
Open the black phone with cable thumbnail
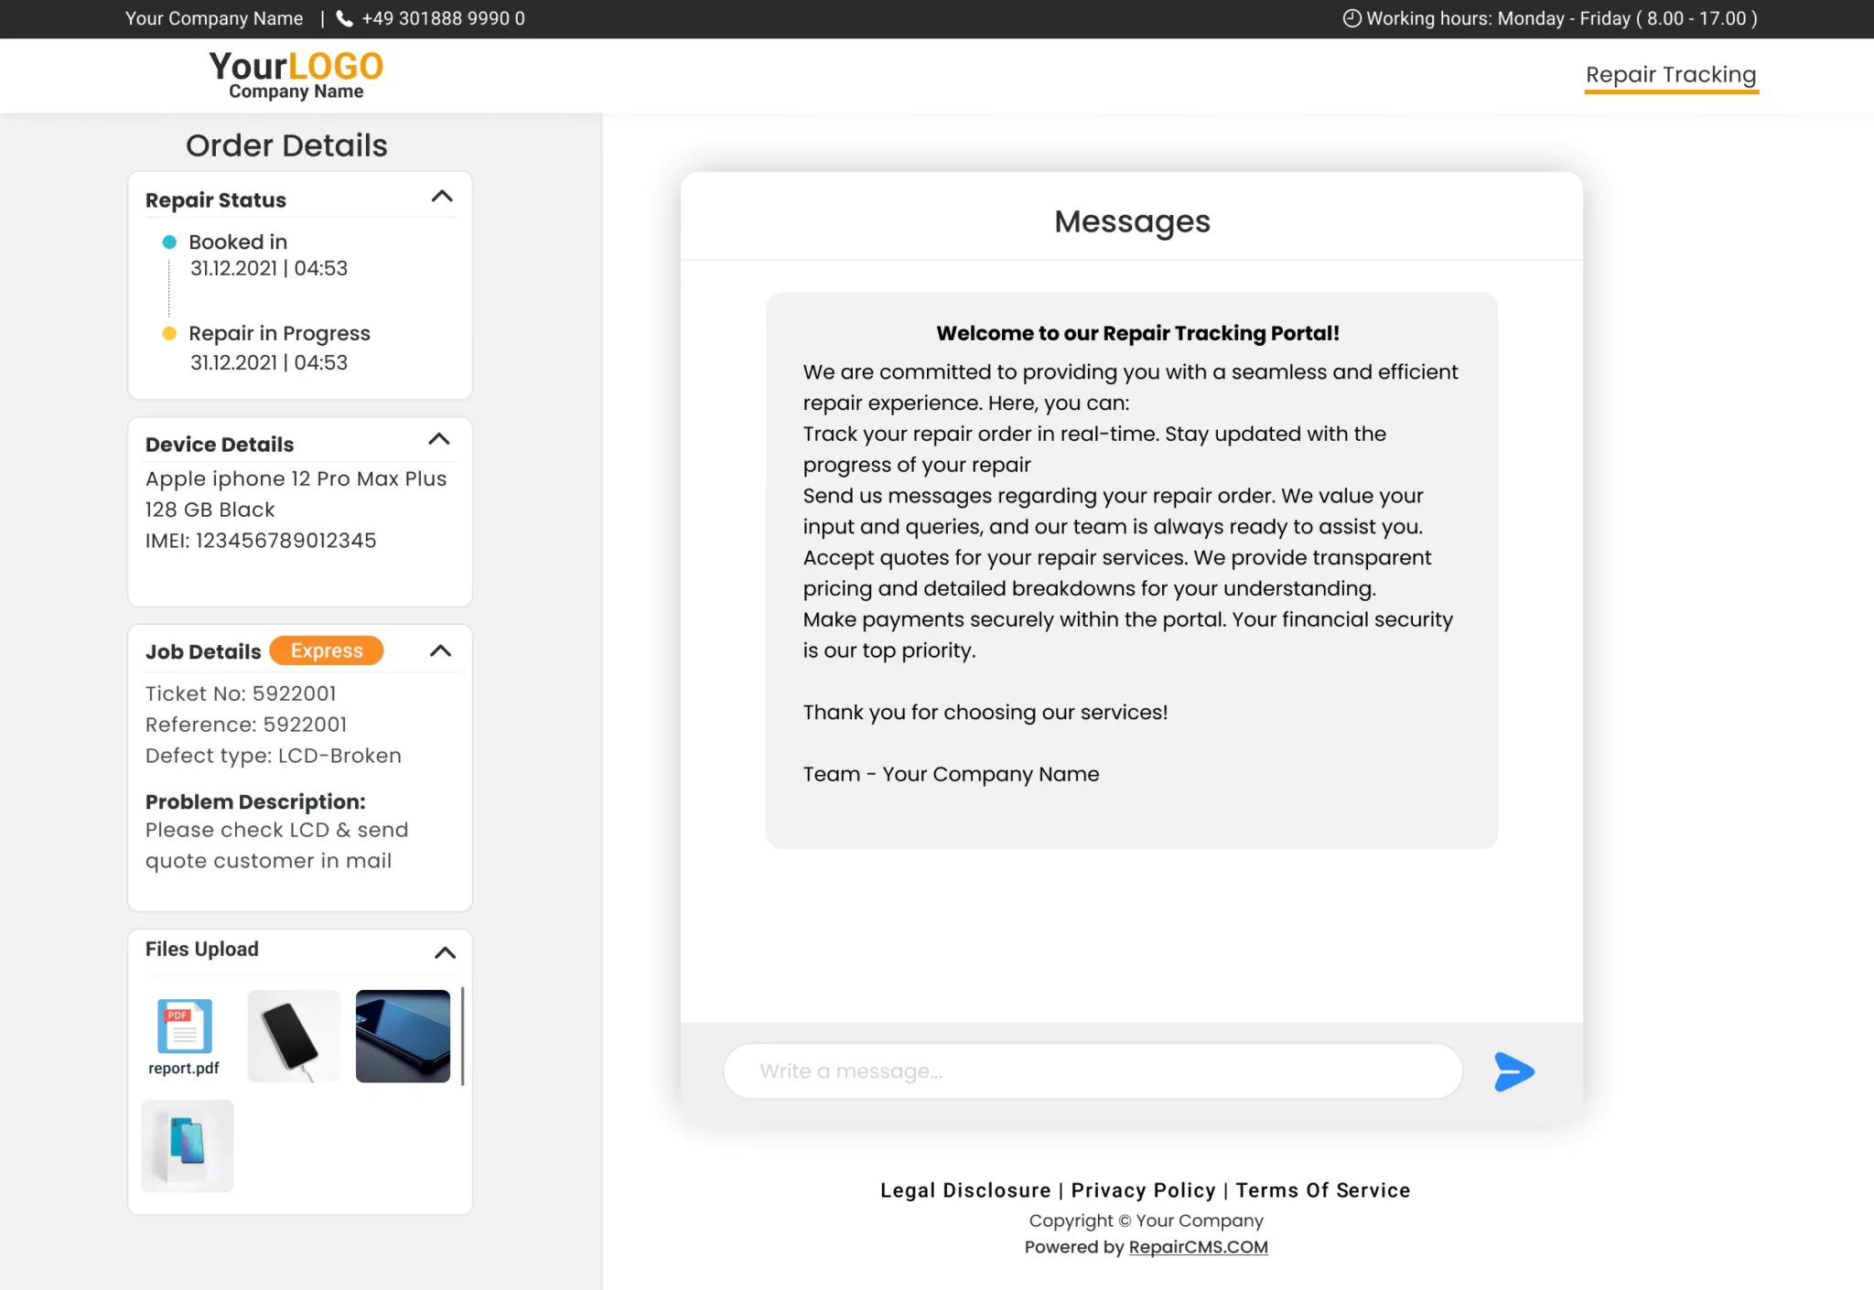294,1036
